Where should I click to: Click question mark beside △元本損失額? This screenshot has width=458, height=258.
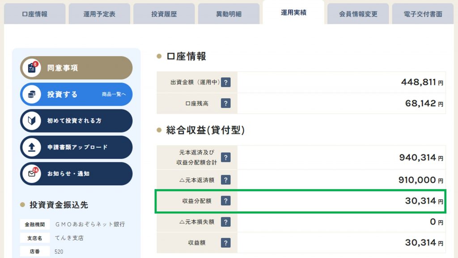225,222
